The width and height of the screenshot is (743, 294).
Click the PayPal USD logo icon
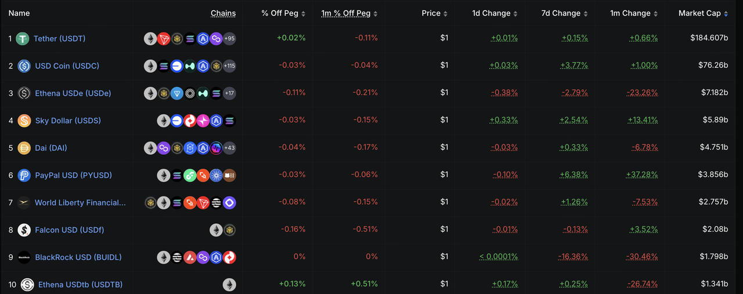click(24, 175)
